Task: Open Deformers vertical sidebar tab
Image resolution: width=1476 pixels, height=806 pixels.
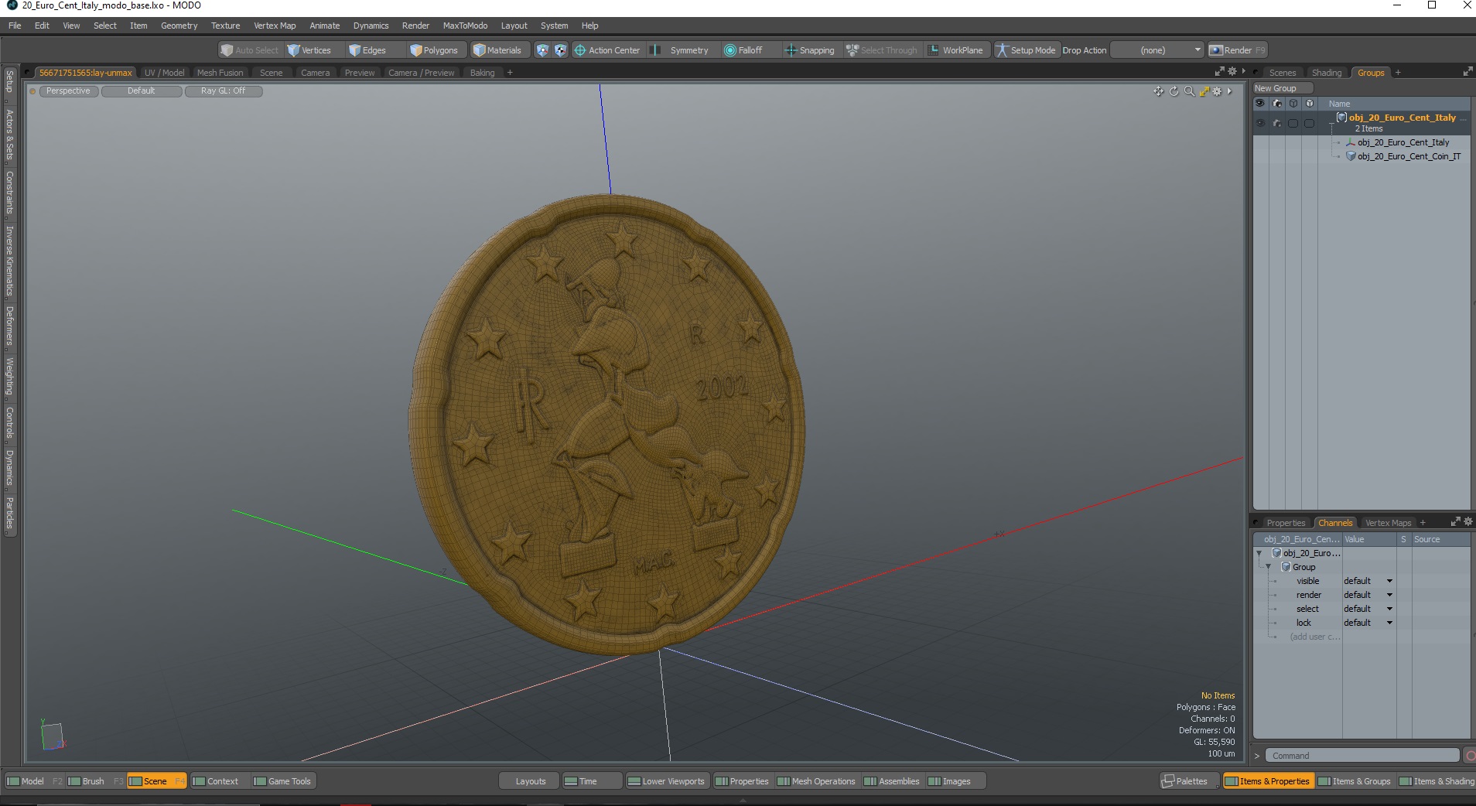Action: [10, 326]
